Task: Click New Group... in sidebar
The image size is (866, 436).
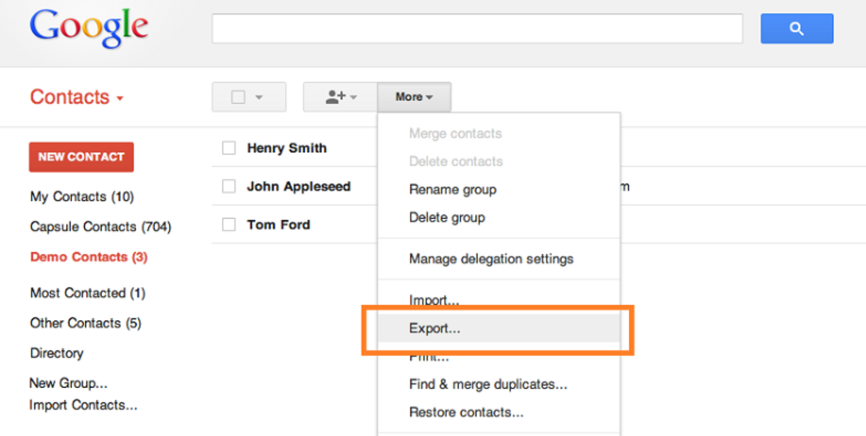Action: coord(68,383)
